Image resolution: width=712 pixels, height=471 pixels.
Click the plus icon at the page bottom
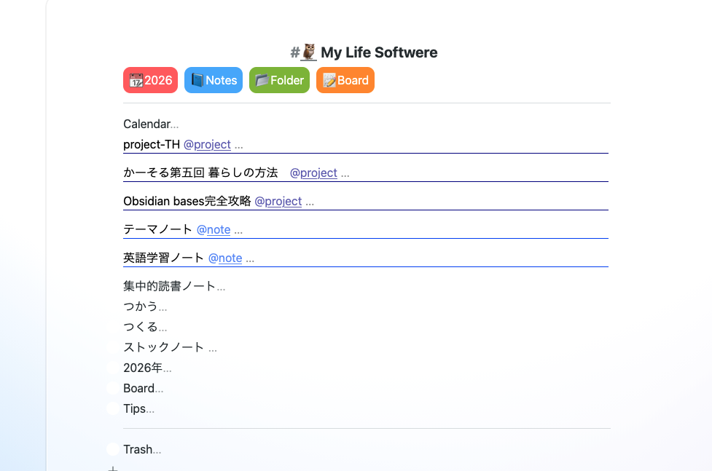[113, 469]
